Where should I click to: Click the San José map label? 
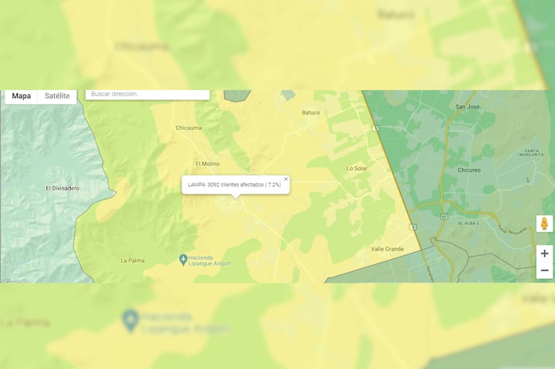[467, 107]
